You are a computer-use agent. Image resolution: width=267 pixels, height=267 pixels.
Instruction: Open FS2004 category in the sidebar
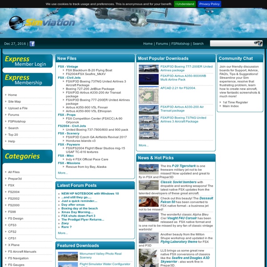[14, 192]
